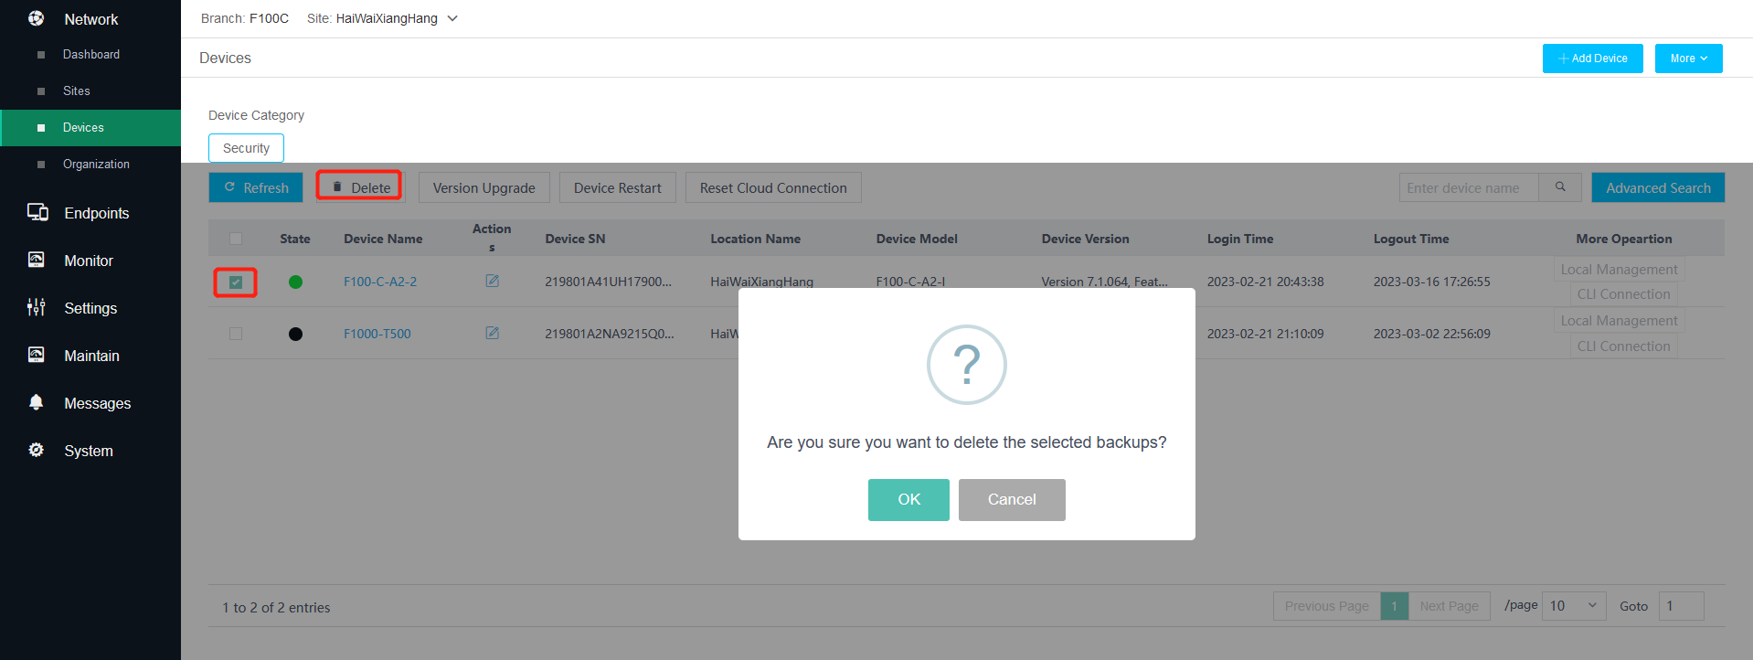Open the Settings sliders icon

click(x=37, y=307)
